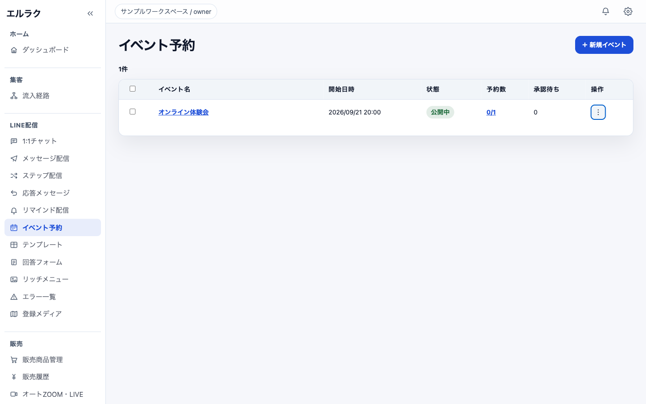Click the オートZOOM・LIVE video camera icon
646x404 pixels.
[x=14, y=394]
